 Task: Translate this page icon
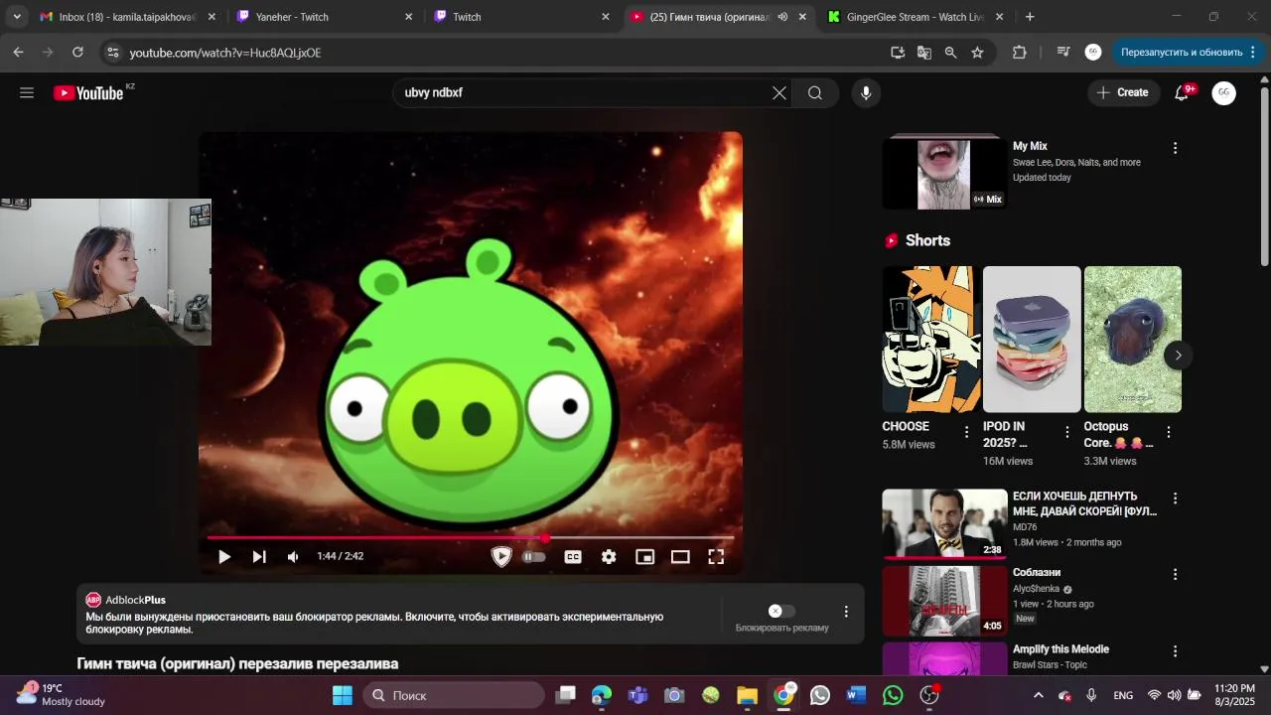coord(924,53)
